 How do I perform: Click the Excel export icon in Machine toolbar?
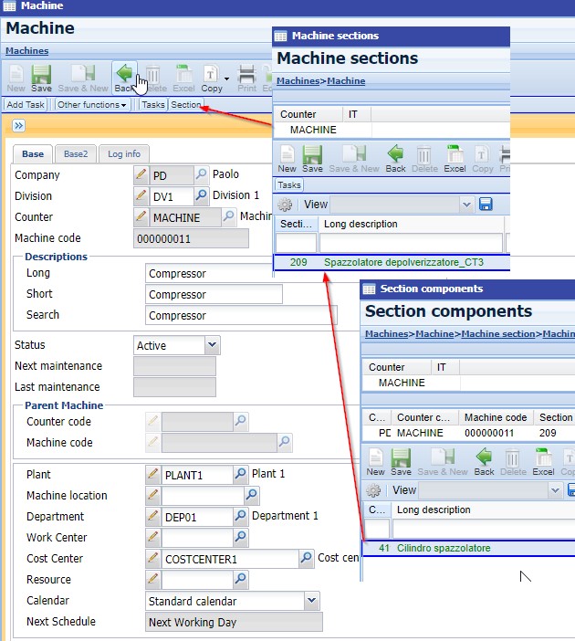click(x=183, y=79)
